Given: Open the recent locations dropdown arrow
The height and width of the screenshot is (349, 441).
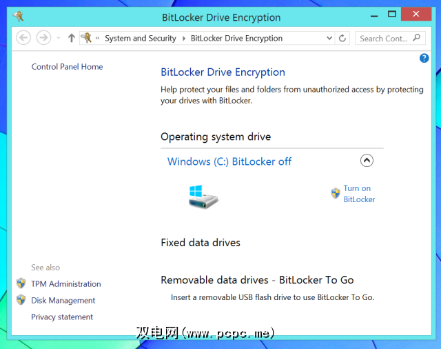Looking at the screenshot, I should pyautogui.click(x=59, y=38).
